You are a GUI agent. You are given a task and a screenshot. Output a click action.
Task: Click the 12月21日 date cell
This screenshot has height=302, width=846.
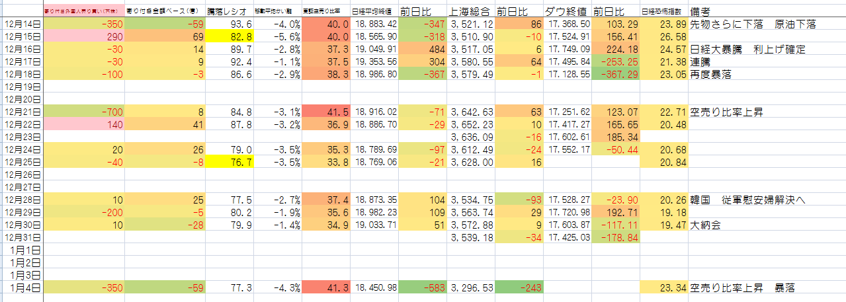point(22,112)
